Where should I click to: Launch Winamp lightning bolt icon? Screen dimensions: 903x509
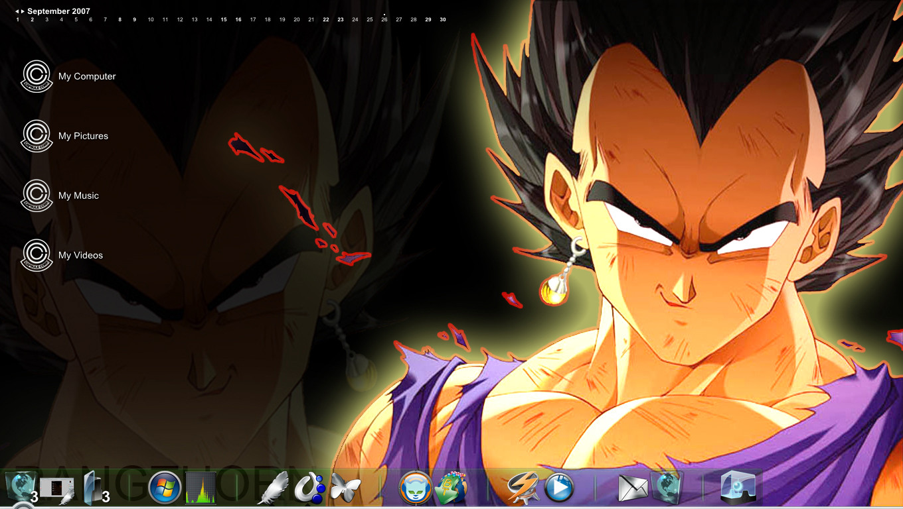[x=523, y=488]
